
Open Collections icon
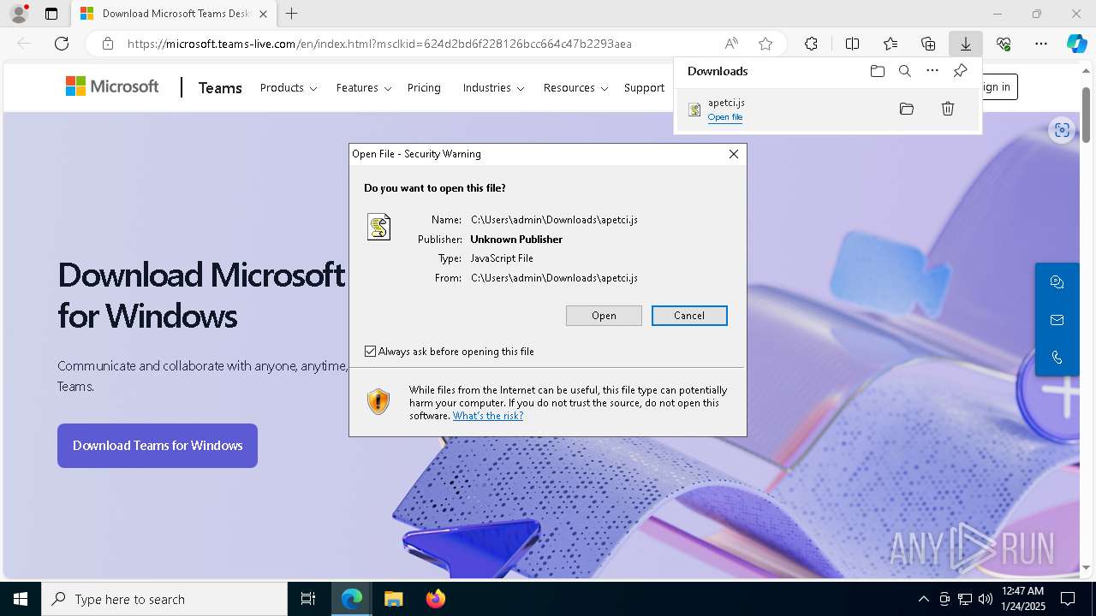(928, 44)
